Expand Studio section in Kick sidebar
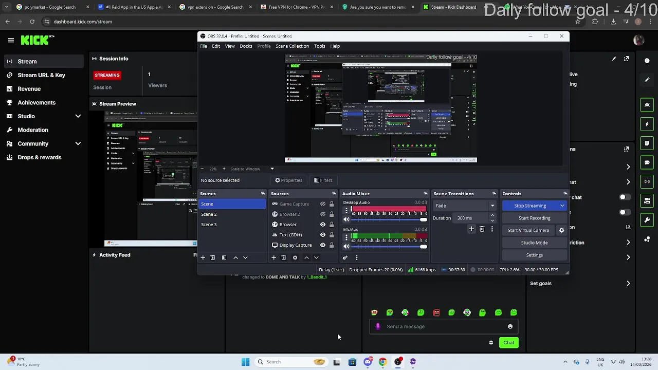The image size is (658, 370). coord(78,116)
